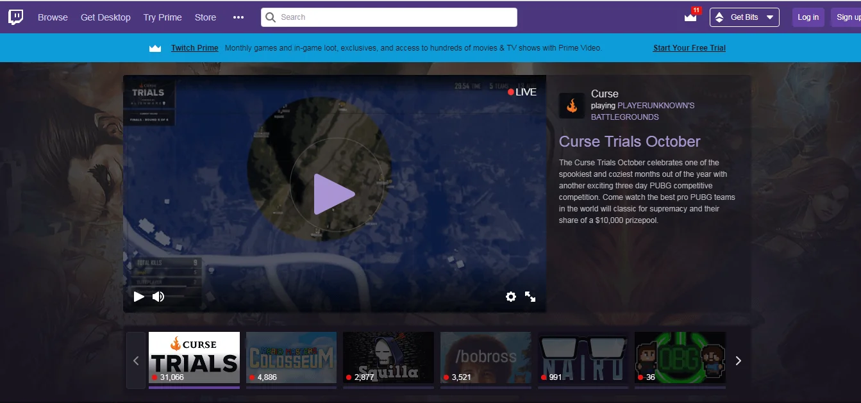The height and width of the screenshot is (403, 861).
Task: Click the Log in button
Action: click(x=808, y=17)
